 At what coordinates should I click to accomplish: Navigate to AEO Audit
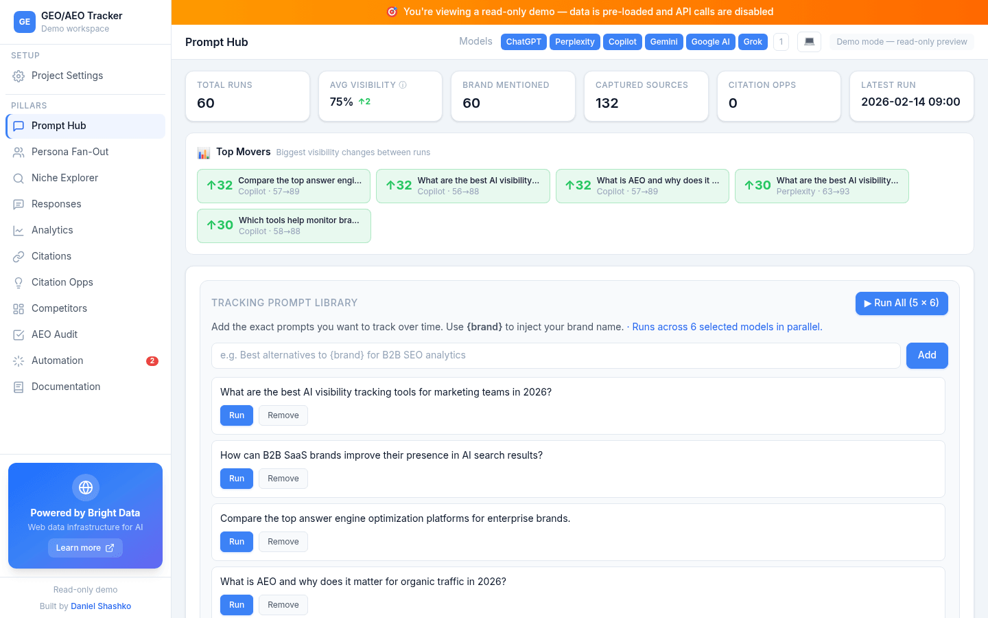pos(85,334)
